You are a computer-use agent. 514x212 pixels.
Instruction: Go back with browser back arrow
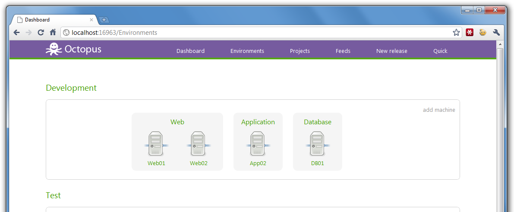(x=17, y=32)
